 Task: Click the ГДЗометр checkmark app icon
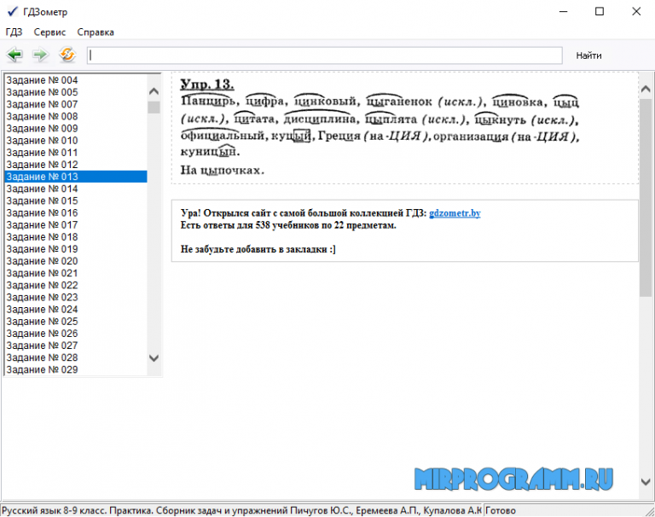[x=13, y=11]
